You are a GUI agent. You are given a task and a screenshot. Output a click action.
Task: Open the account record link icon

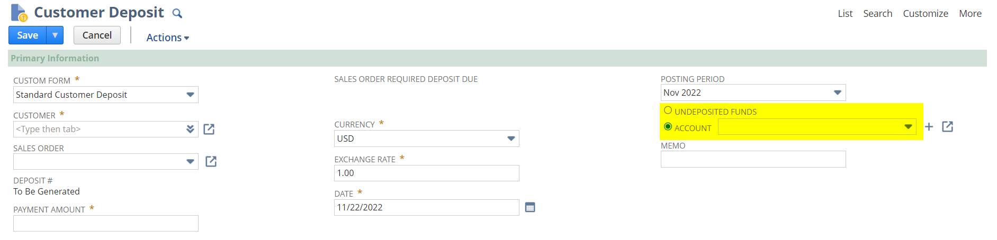tap(948, 126)
